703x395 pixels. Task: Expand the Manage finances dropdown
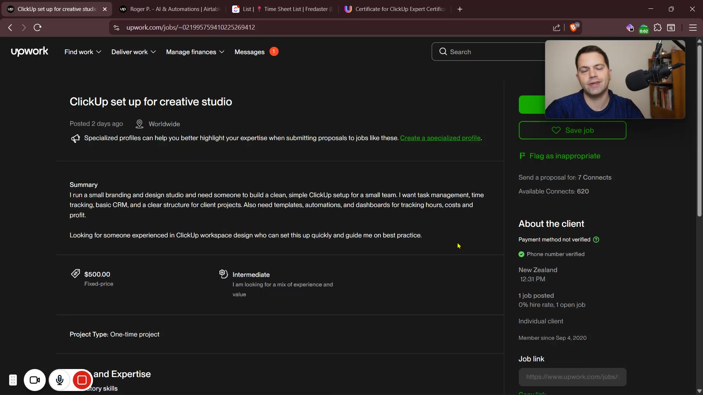195,52
